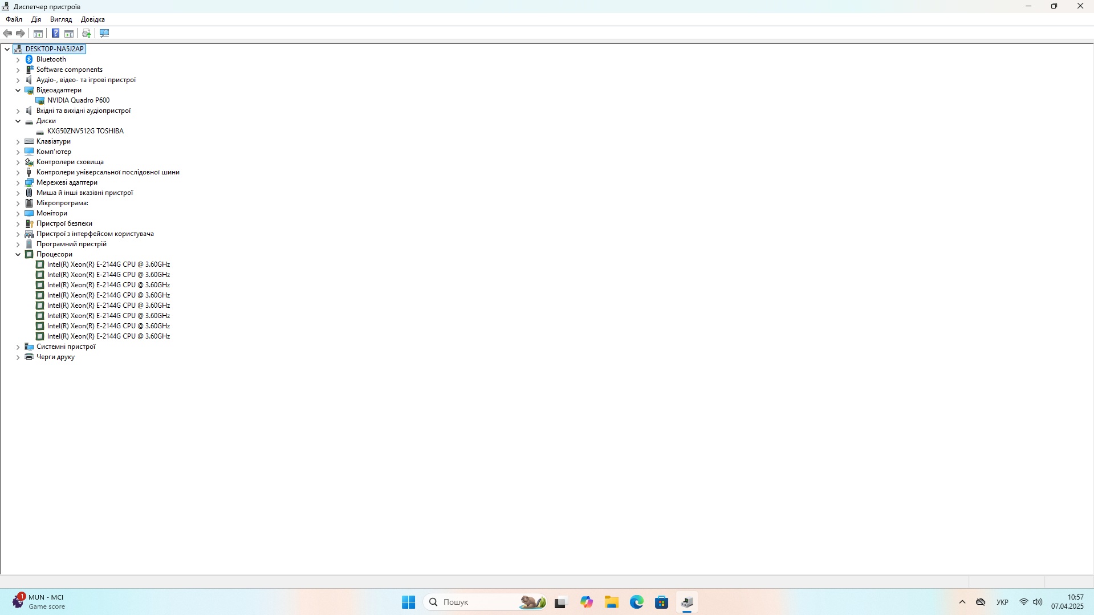Select Аудіо-, відео- та ігрові пристрої label

tap(86, 80)
